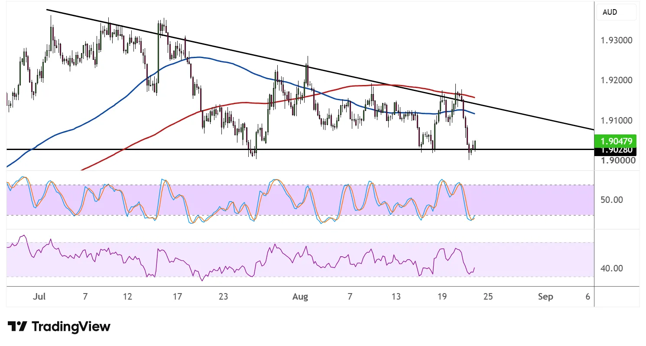Click the Jul date label on time axis

click(39, 297)
